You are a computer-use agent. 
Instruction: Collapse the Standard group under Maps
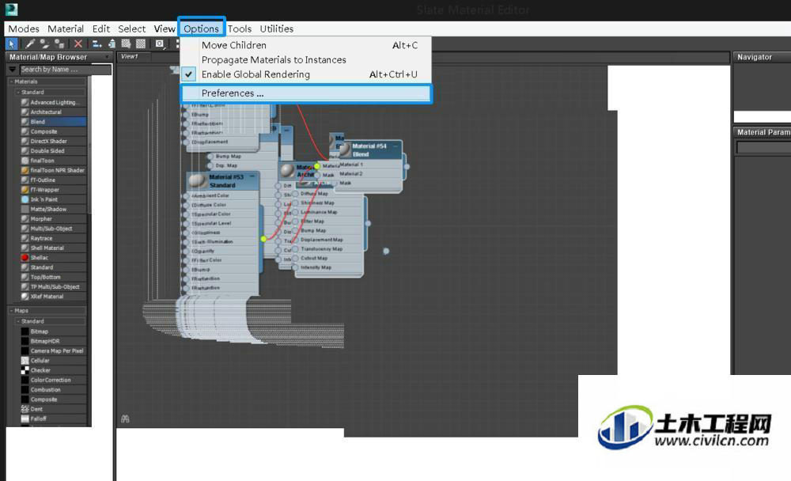tap(17, 321)
